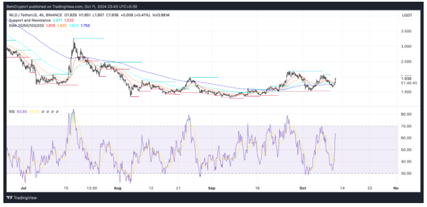Click the 2.500 price axis level
427x207 pixels.
click(406, 62)
